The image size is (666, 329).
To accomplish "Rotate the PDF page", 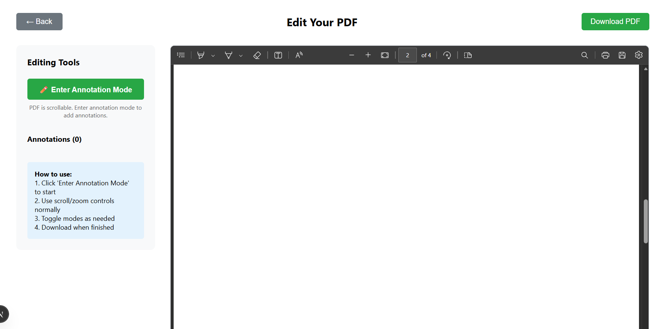I will [x=447, y=55].
